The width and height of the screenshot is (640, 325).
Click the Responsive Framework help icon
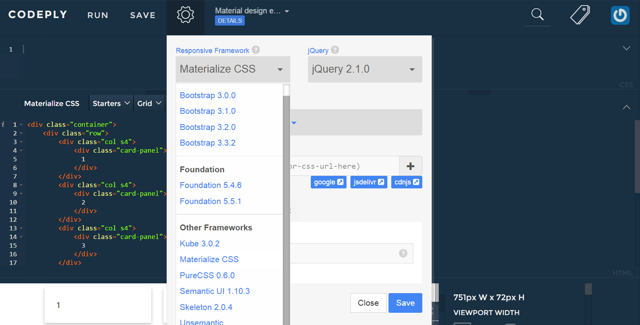(x=256, y=50)
